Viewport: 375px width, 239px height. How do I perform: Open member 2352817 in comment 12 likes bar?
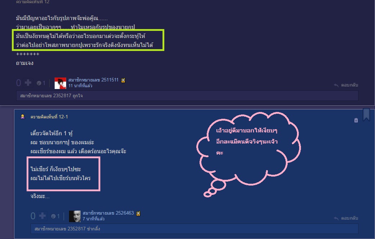click(46, 96)
